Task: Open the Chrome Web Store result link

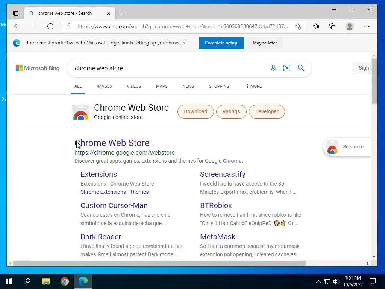Action: (112, 143)
